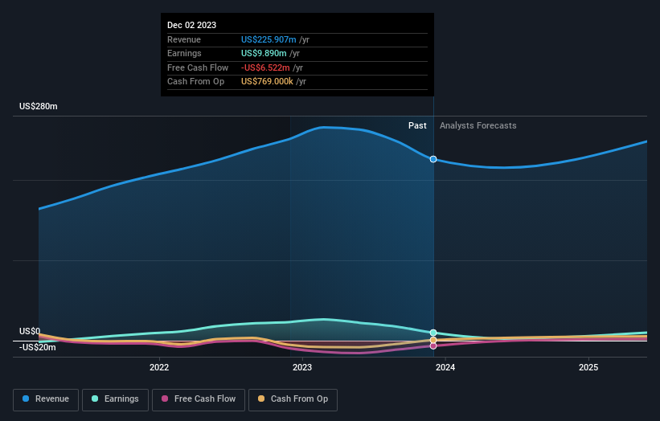Viewport: 660px width, 421px height.
Task: Click the US$769.000k cash from op value
Action: click(267, 82)
